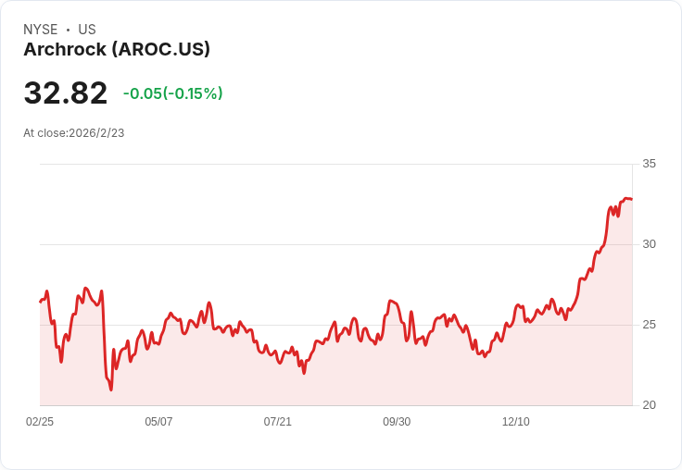The height and width of the screenshot is (470, 682).
Task: Click the Archrock (AROC.US) title
Action: pyautogui.click(x=117, y=50)
